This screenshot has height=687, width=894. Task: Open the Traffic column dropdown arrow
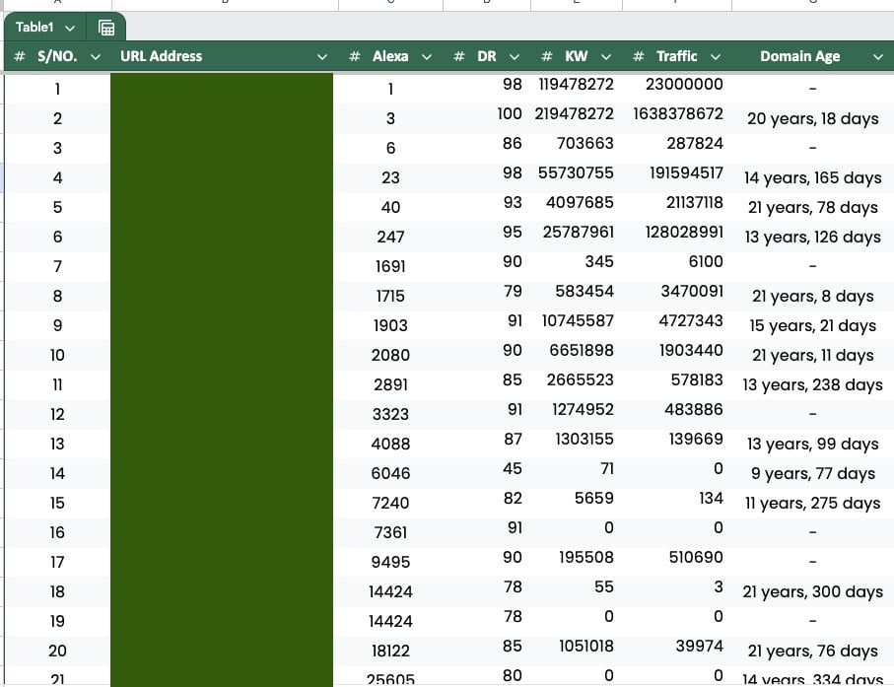point(715,56)
